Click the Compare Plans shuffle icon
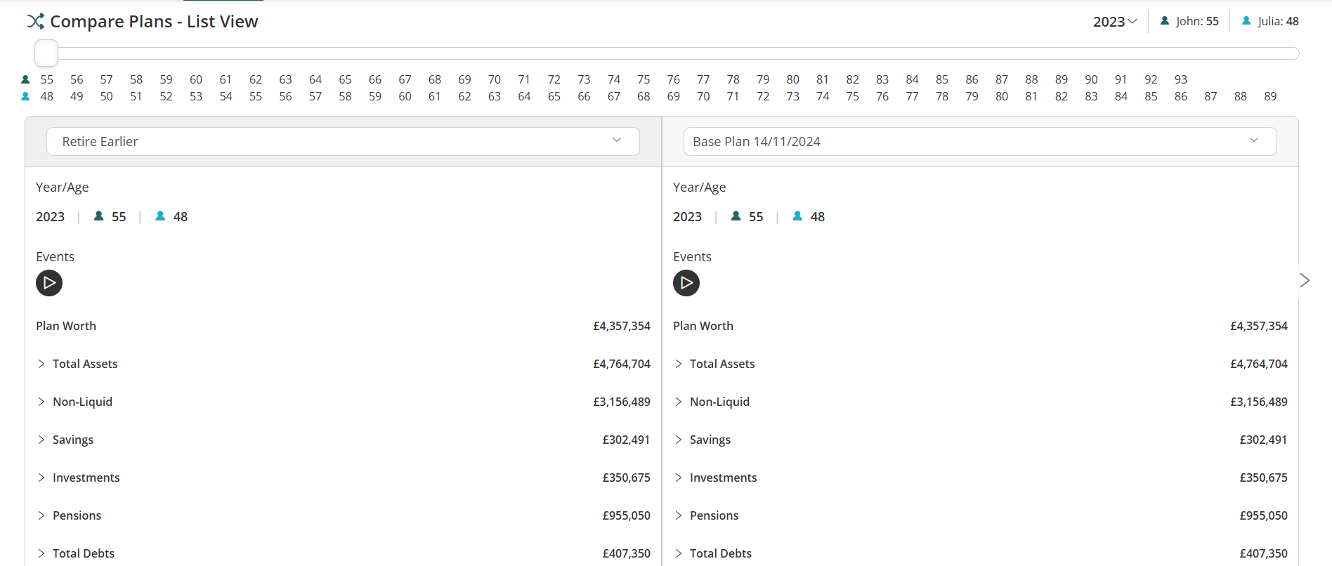The image size is (1332, 566). [x=35, y=22]
